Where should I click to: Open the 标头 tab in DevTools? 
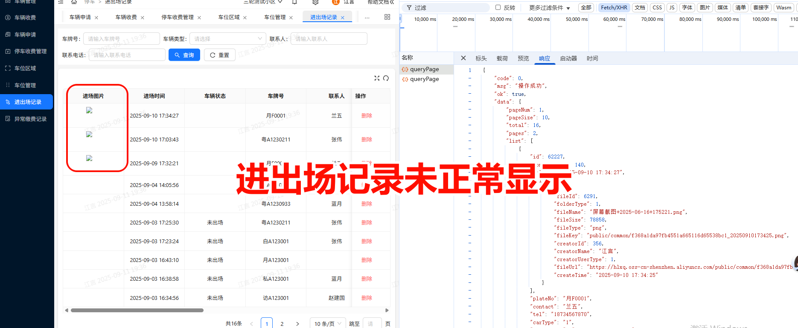tap(481, 58)
